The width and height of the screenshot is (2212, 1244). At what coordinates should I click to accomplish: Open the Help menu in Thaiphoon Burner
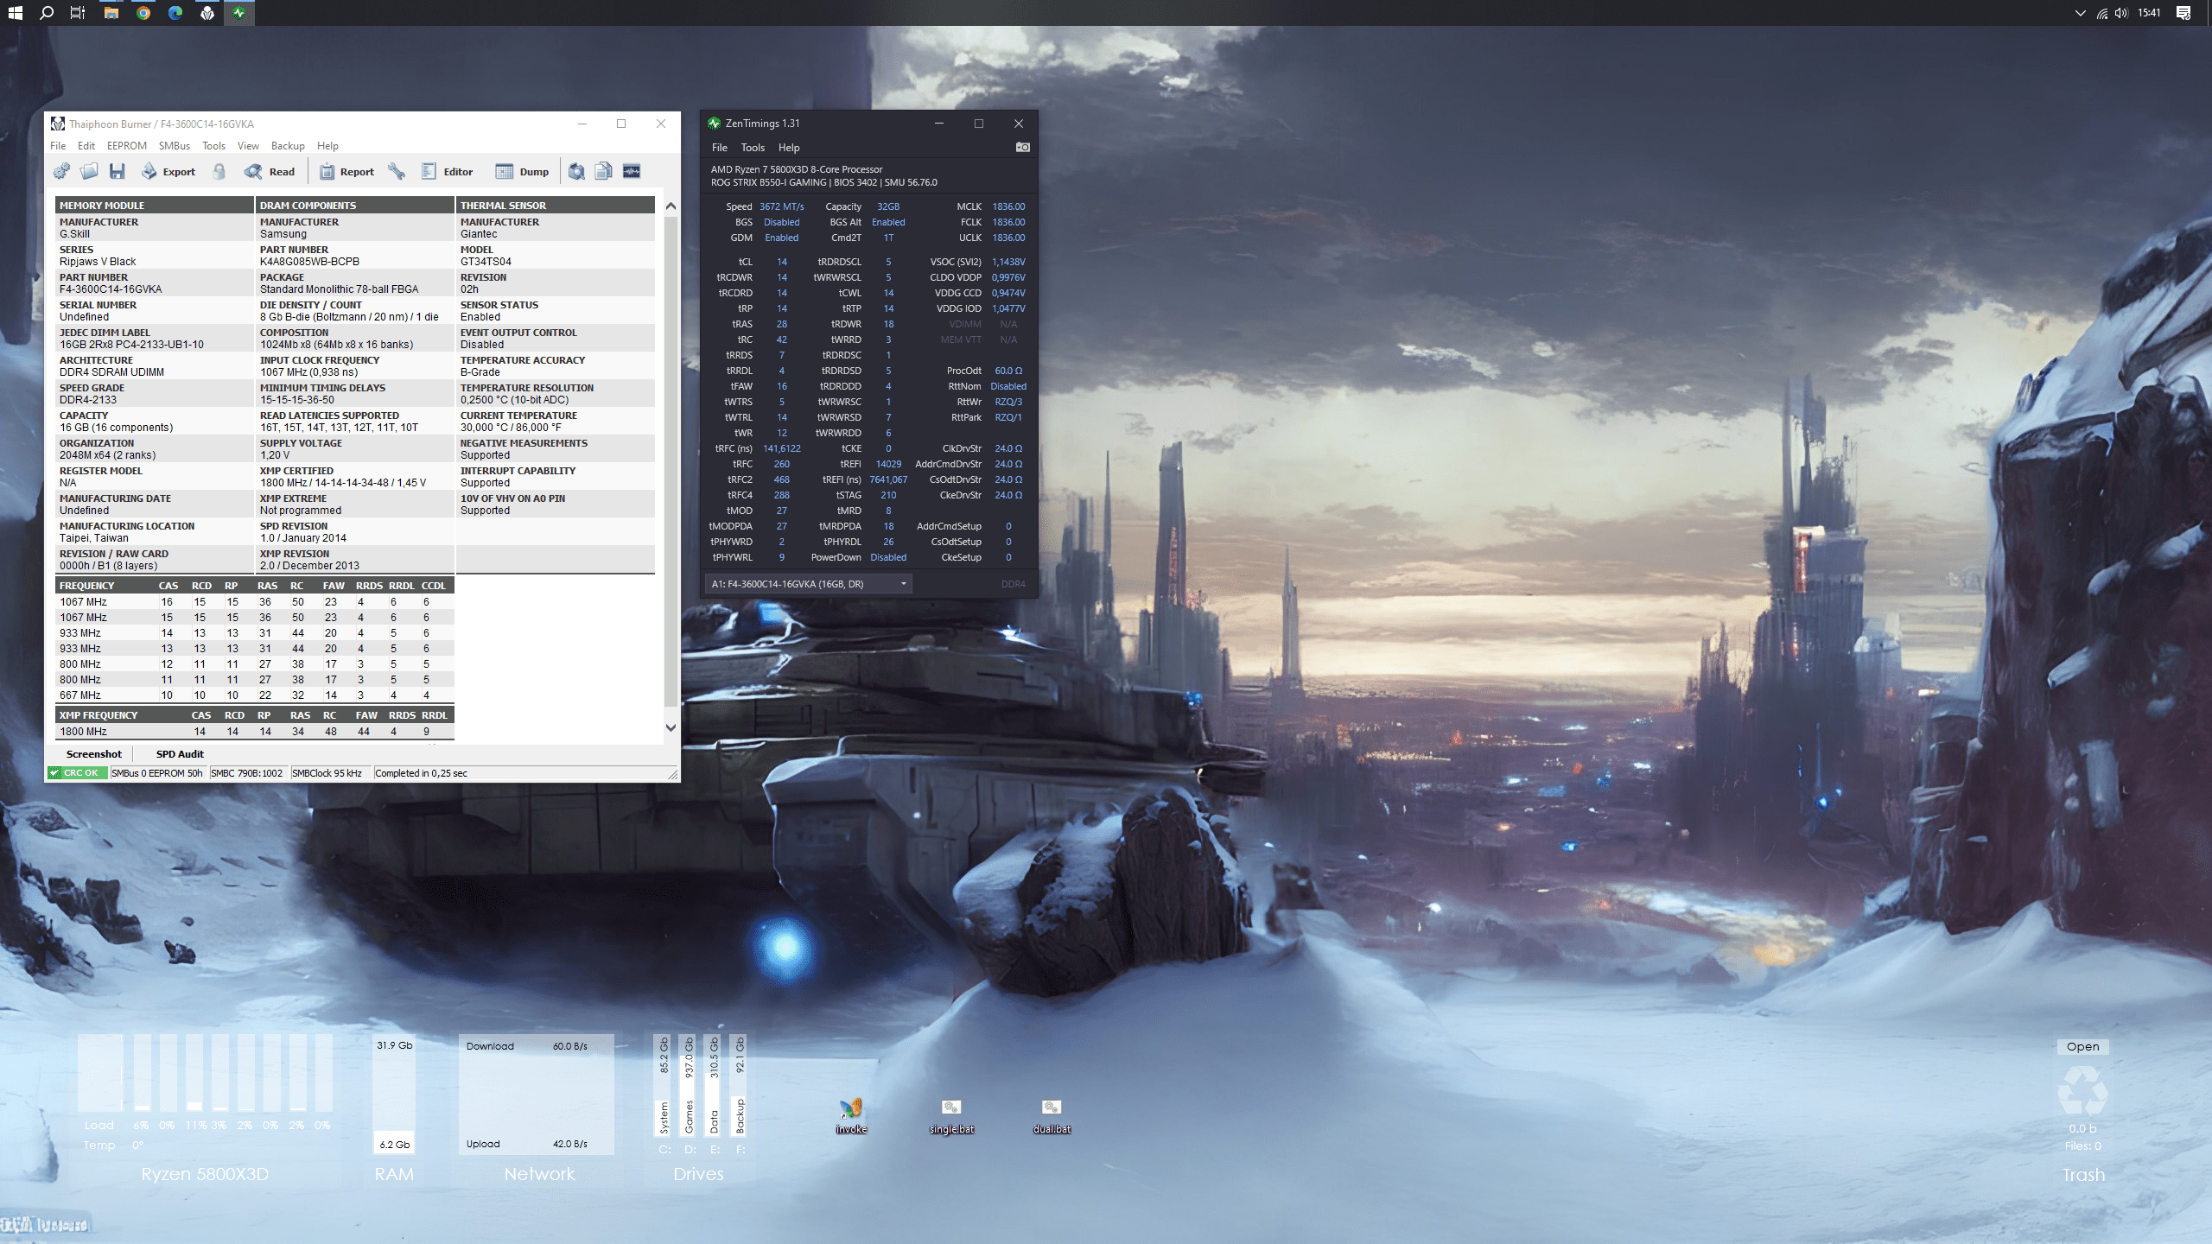(327, 146)
